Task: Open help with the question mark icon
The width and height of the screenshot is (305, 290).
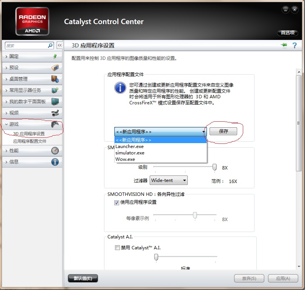Action: (x=294, y=45)
